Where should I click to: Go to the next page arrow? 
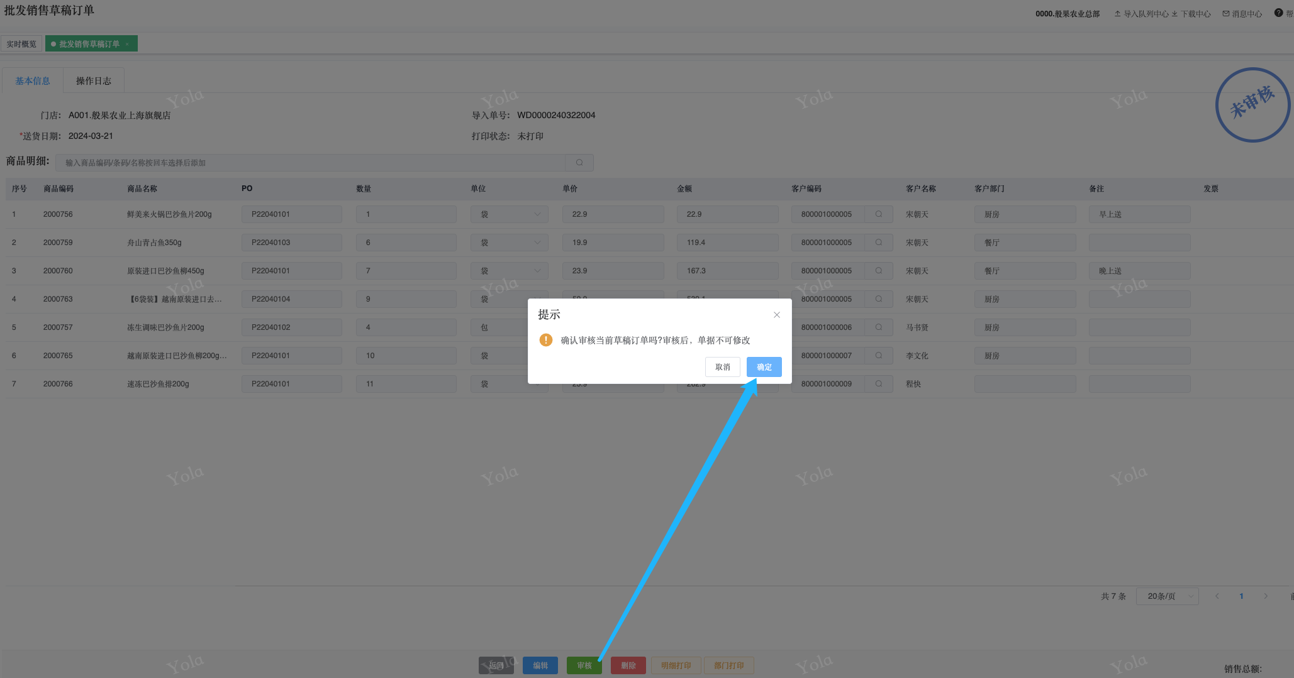pos(1266,596)
